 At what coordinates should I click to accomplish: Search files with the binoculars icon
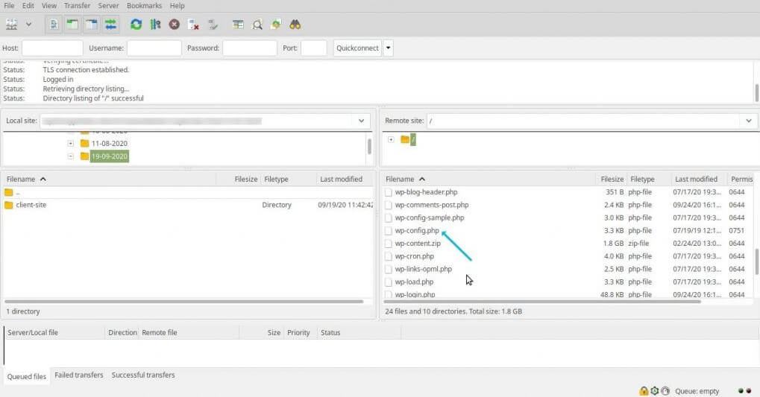[295, 24]
